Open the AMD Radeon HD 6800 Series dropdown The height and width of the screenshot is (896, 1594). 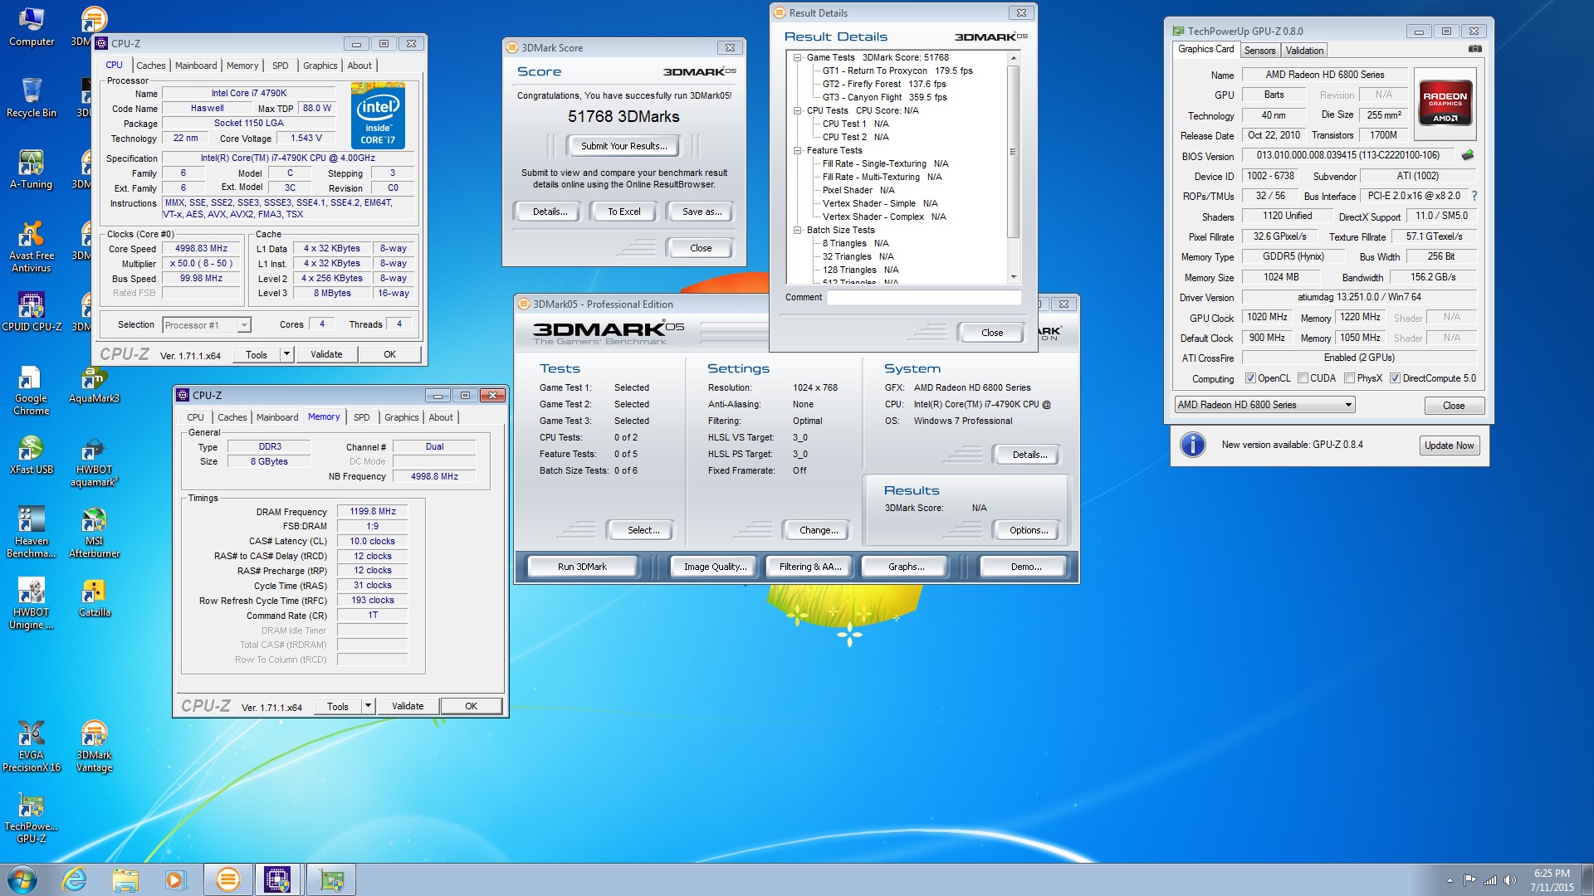pyautogui.click(x=1264, y=405)
